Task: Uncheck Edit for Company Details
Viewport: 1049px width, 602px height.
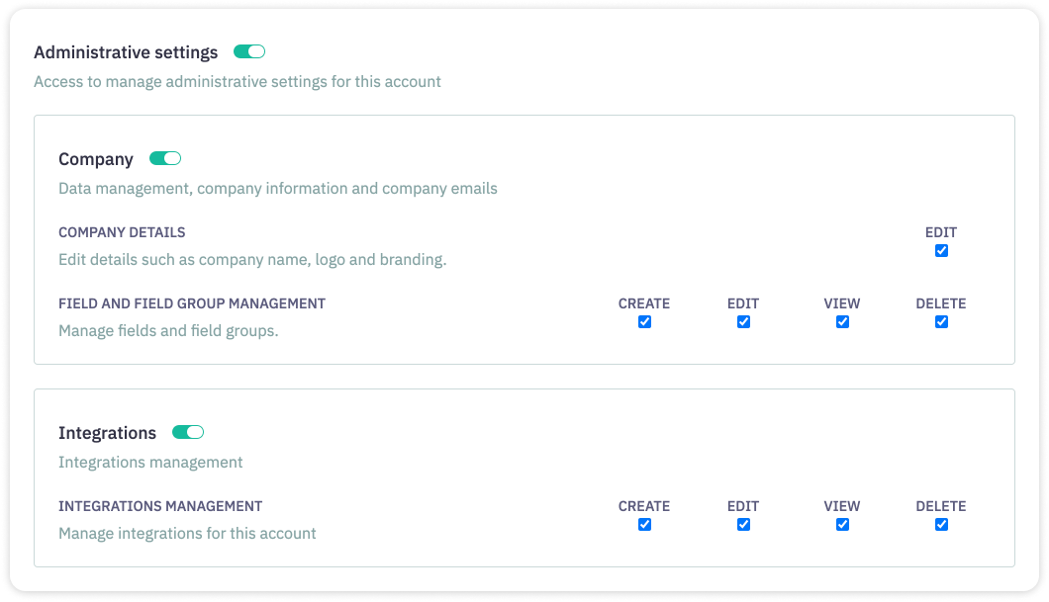Action: tap(941, 250)
